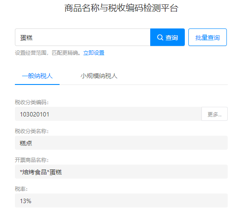Screen dimensions: 240x211
Task: Click empty area right of 蛋糕 in search box
Action: pos(92,37)
